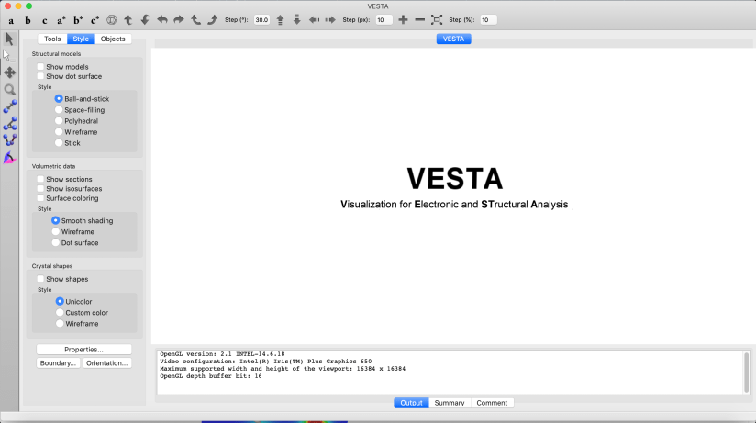Image resolution: width=756 pixels, height=423 pixels.
Task: Move the view right arrow
Action: [330, 20]
